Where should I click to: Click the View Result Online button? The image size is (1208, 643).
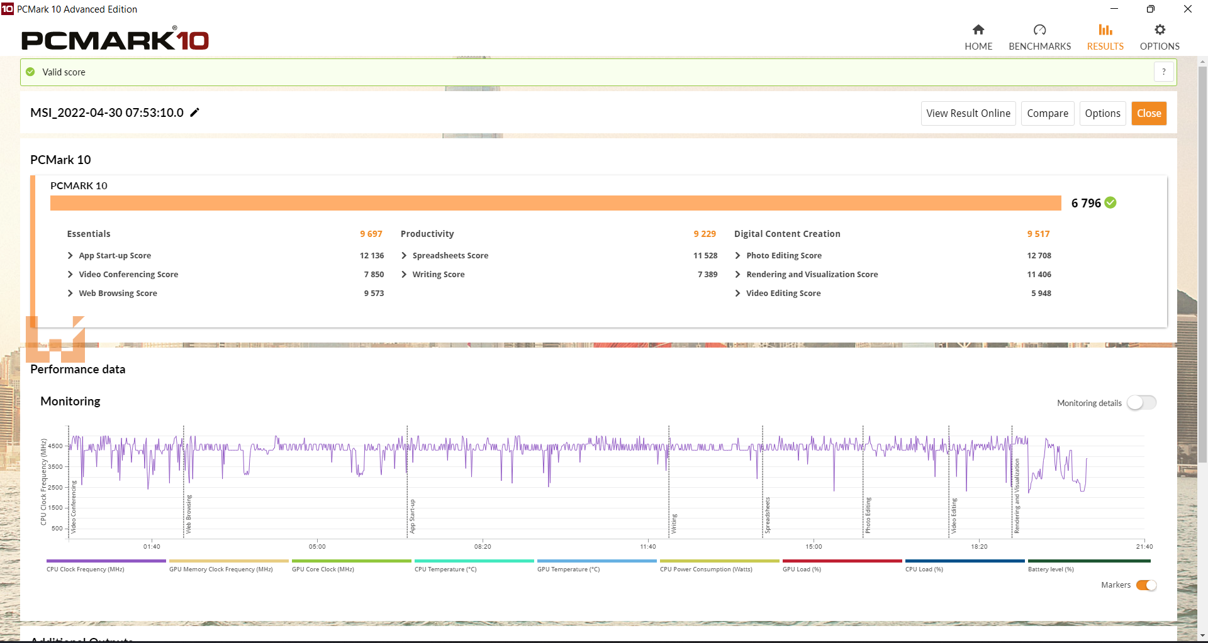tap(968, 114)
